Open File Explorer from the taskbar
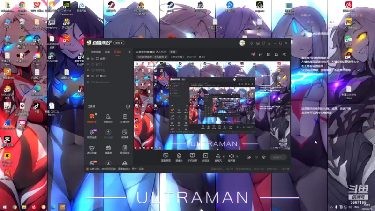Viewport: 375px width, 211px height. tap(24, 207)
